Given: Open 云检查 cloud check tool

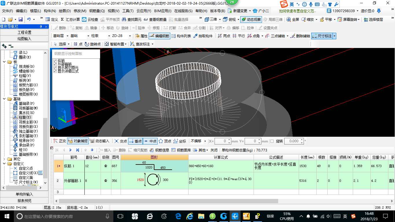Looking at the screenshot, I should point(90,19).
